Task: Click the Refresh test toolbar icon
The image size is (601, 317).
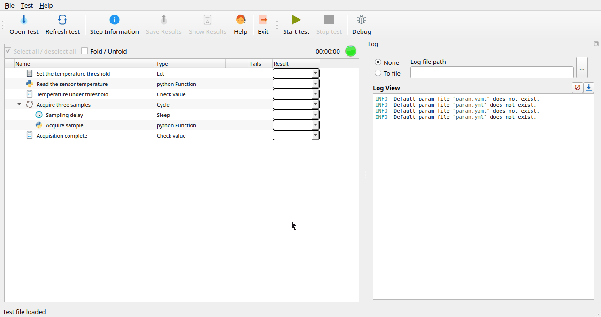Action: click(x=62, y=20)
